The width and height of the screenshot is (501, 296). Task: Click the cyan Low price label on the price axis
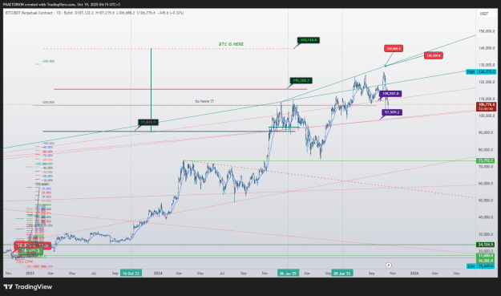[x=481, y=266]
